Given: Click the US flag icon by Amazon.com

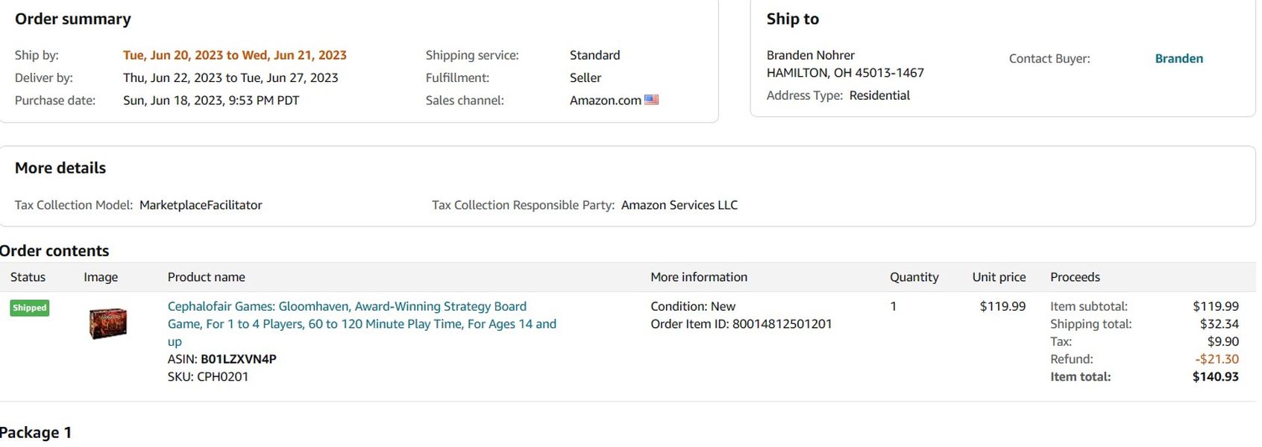Looking at the screenshot, I should pyautogui.click(x=652, y=100).
